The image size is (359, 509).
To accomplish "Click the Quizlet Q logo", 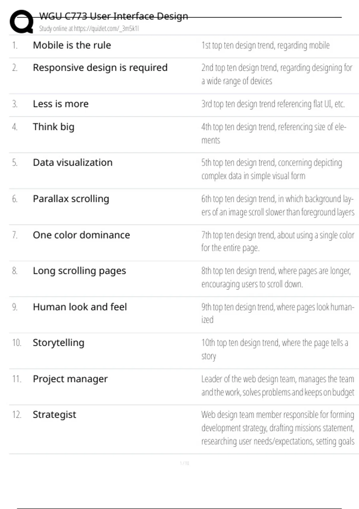I will pos(22,22).
